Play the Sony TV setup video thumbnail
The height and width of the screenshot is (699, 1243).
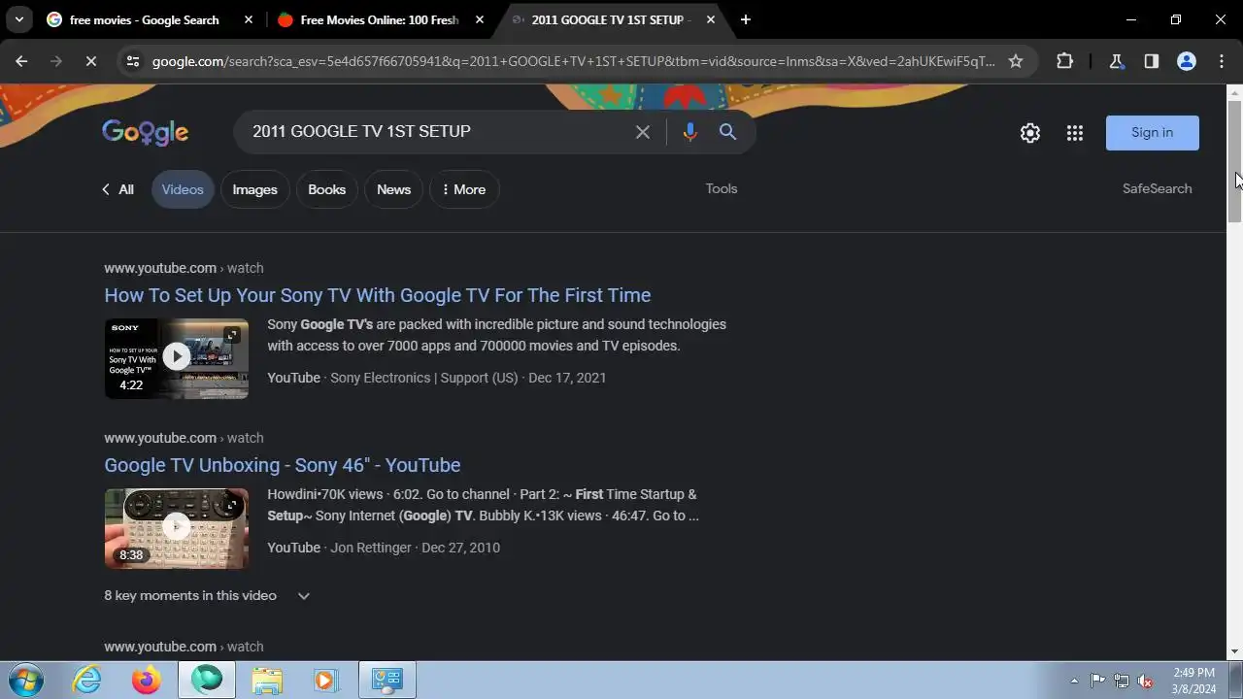(177, 358)
